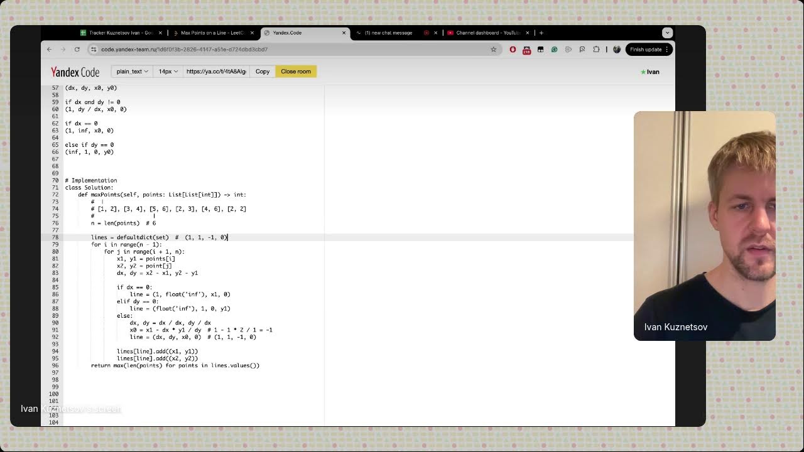804x452 pixels.
Task: Click the 'if dx and dy != 0' line
Action: 92,102
